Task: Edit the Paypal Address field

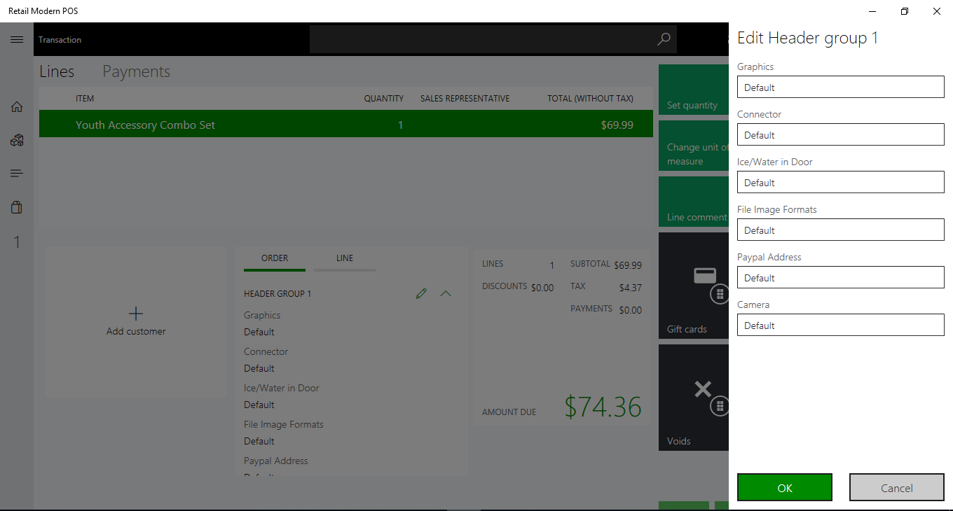Action: pyautogui.click(x=841, y=278)
